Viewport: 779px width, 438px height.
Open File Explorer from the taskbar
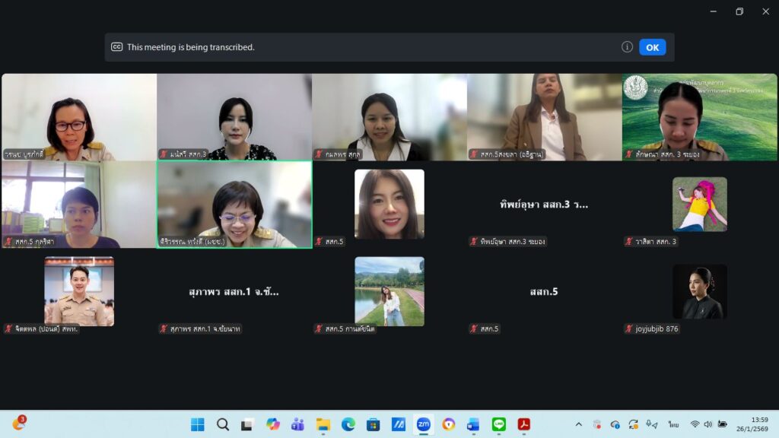[x=323, y=424]
